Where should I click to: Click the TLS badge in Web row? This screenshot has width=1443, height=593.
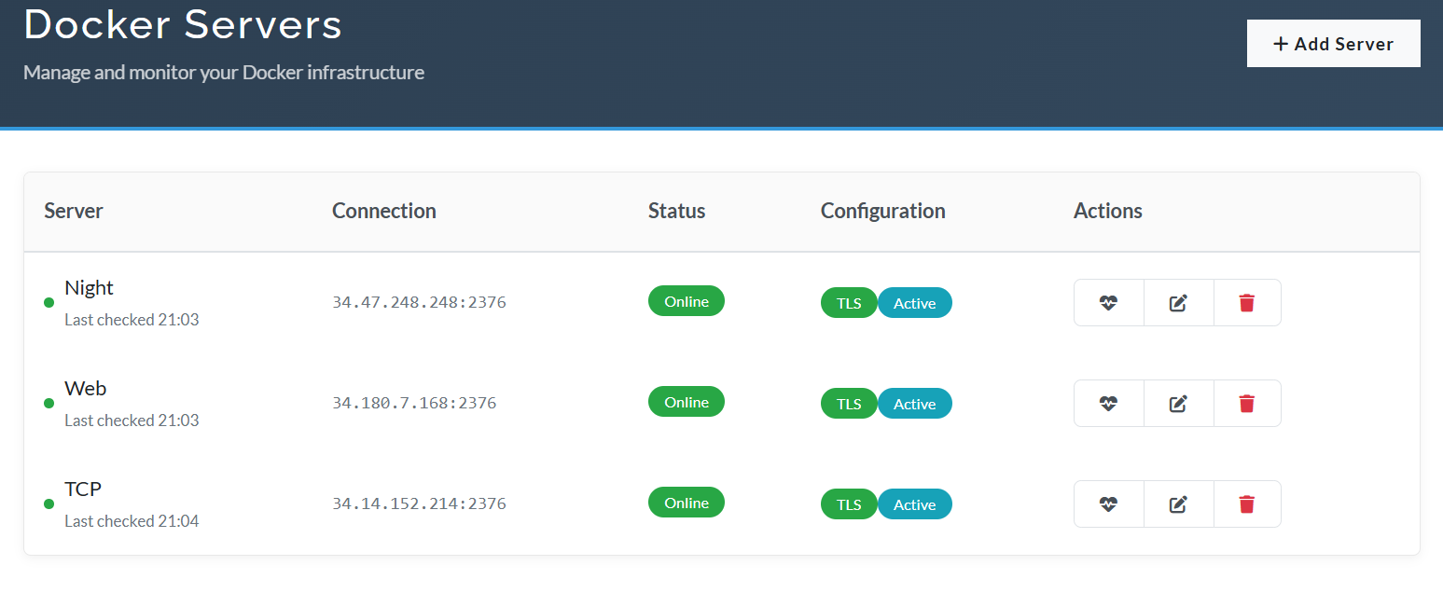tap(848, 404)
